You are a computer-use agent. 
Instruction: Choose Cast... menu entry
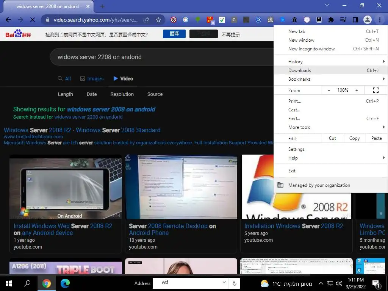point(330,110)
